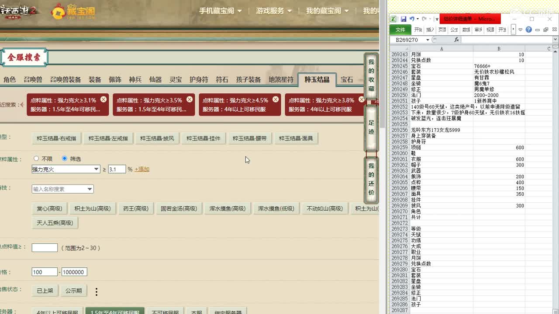Restore the Excel workbook window icon

click(x=545, y=30)
